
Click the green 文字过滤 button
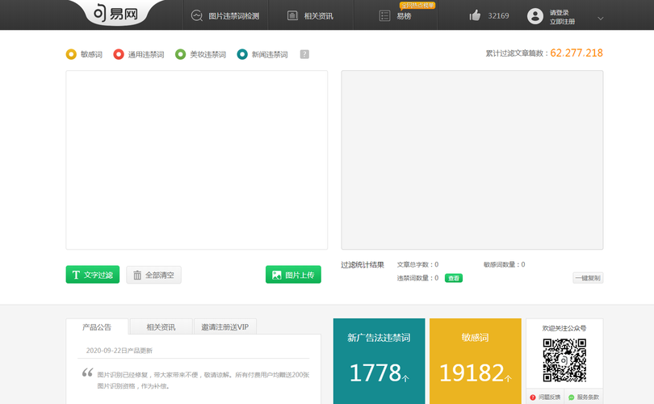(92, 275)
